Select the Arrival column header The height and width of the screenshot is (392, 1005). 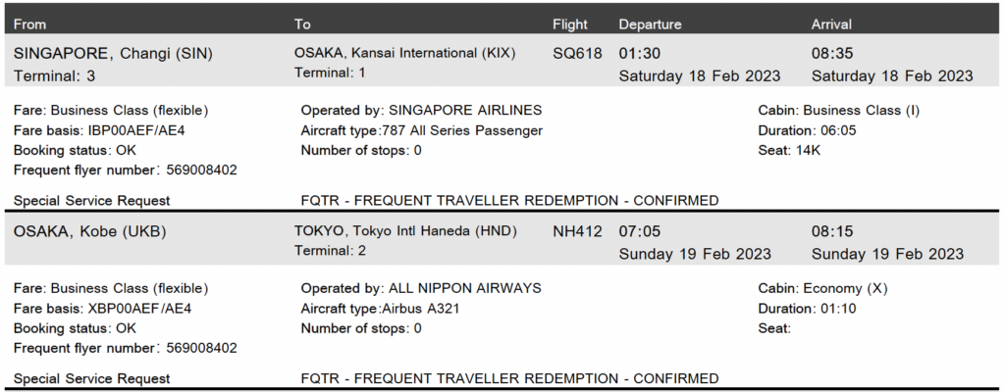click(831, 24)
